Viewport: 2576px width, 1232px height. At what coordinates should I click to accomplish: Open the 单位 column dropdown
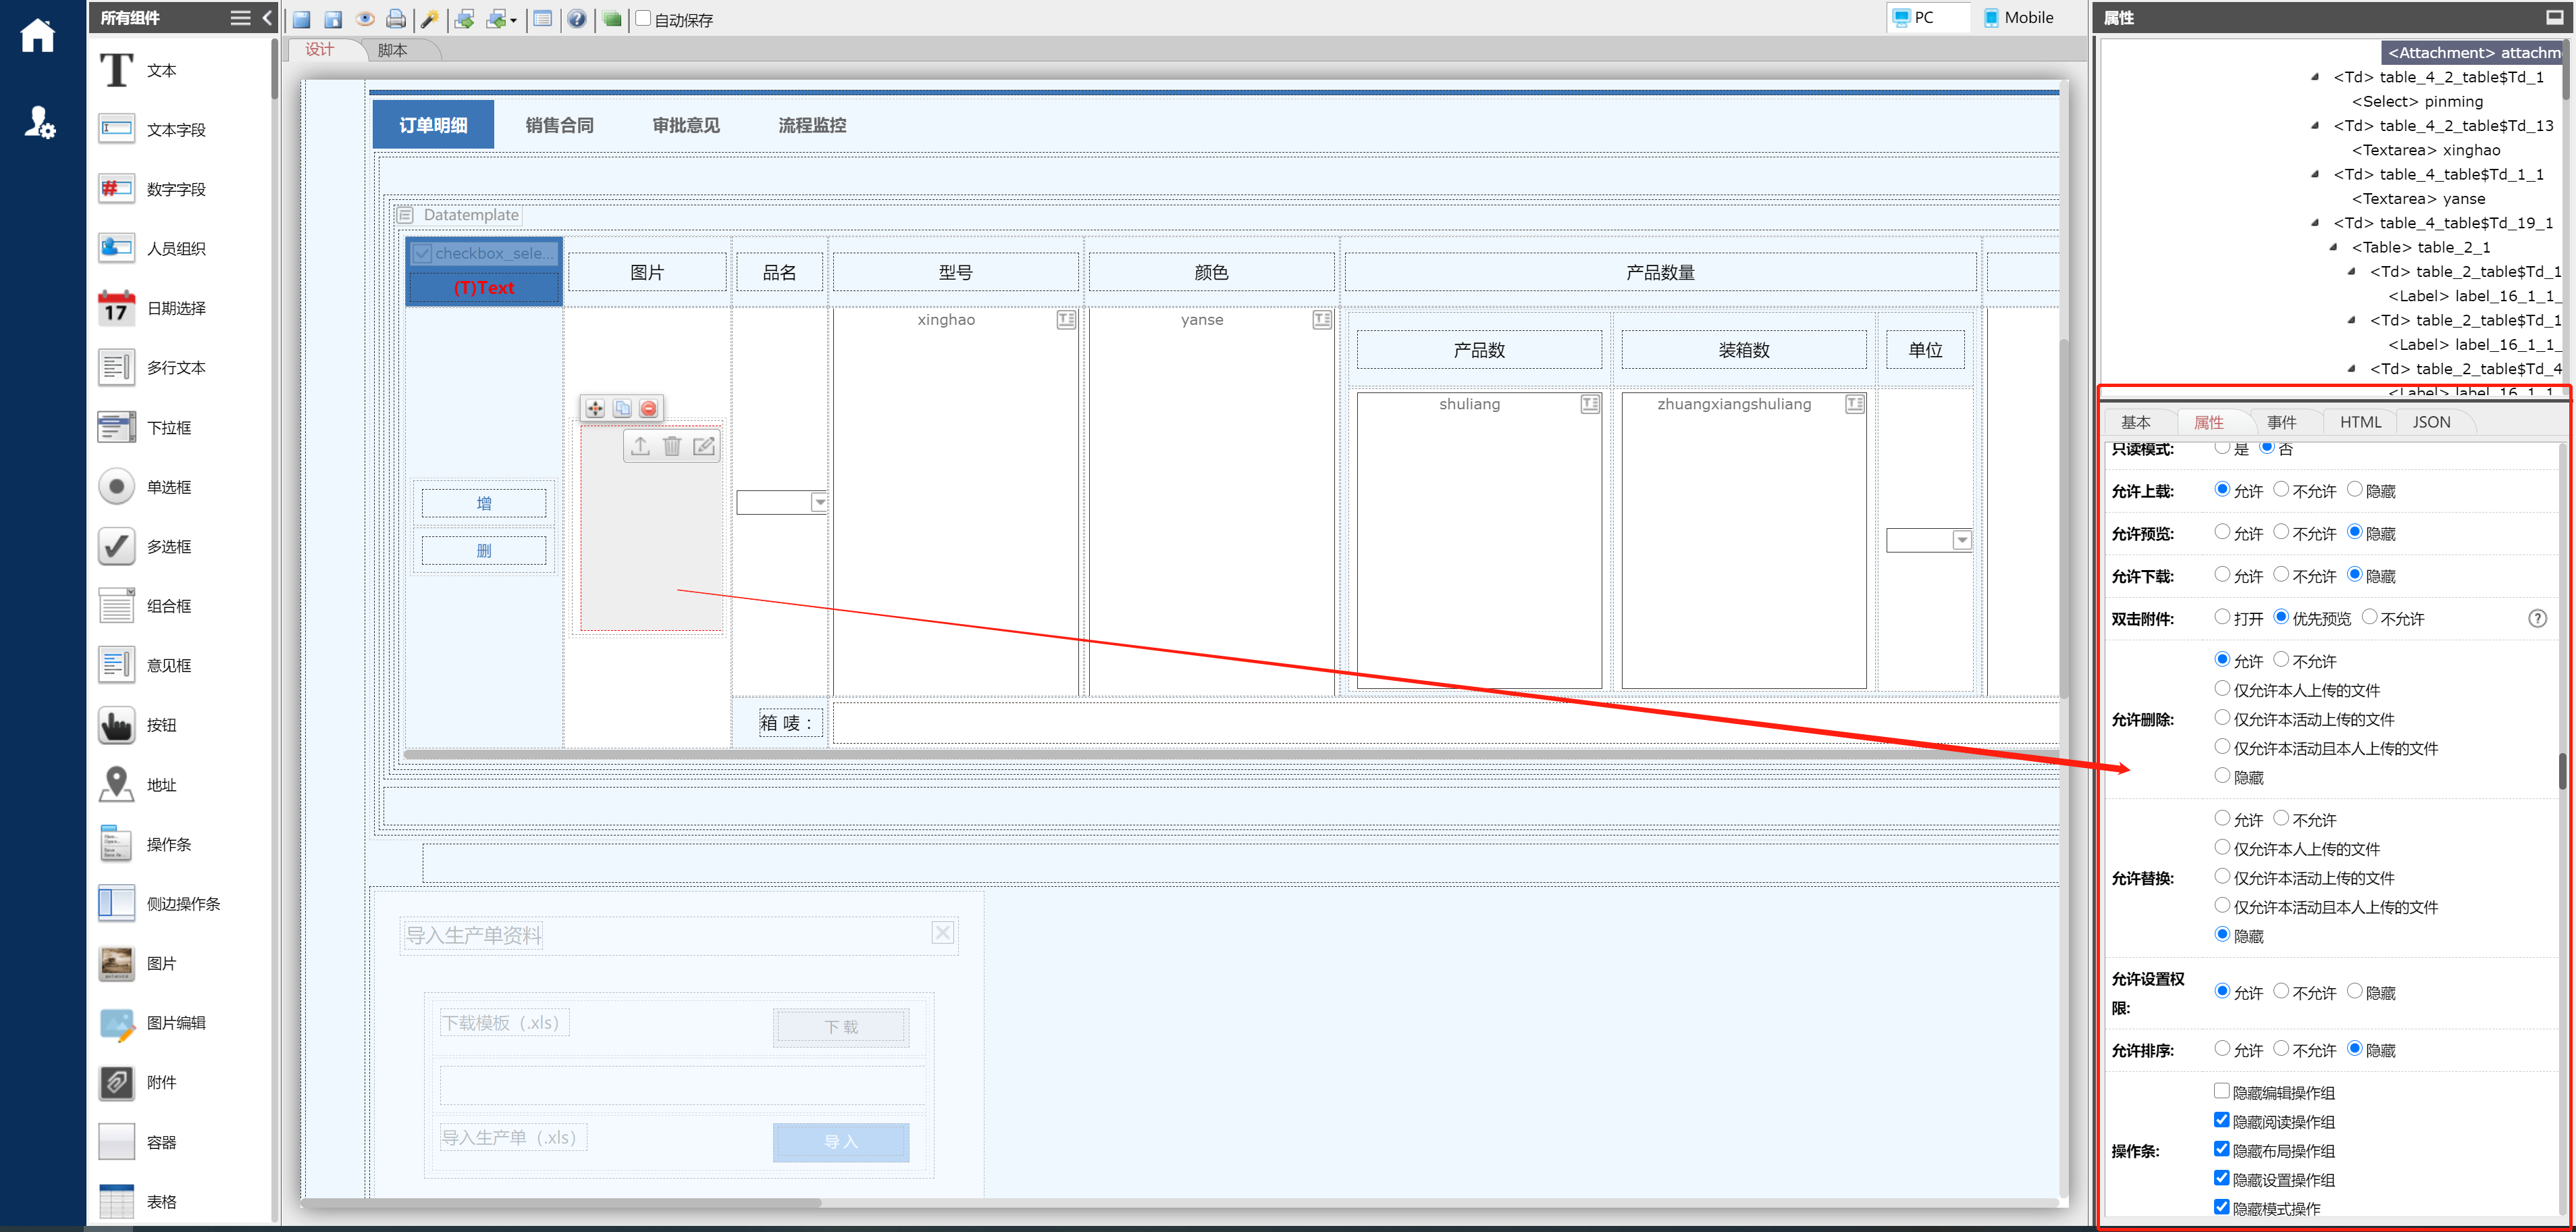tap(1962, 541)
